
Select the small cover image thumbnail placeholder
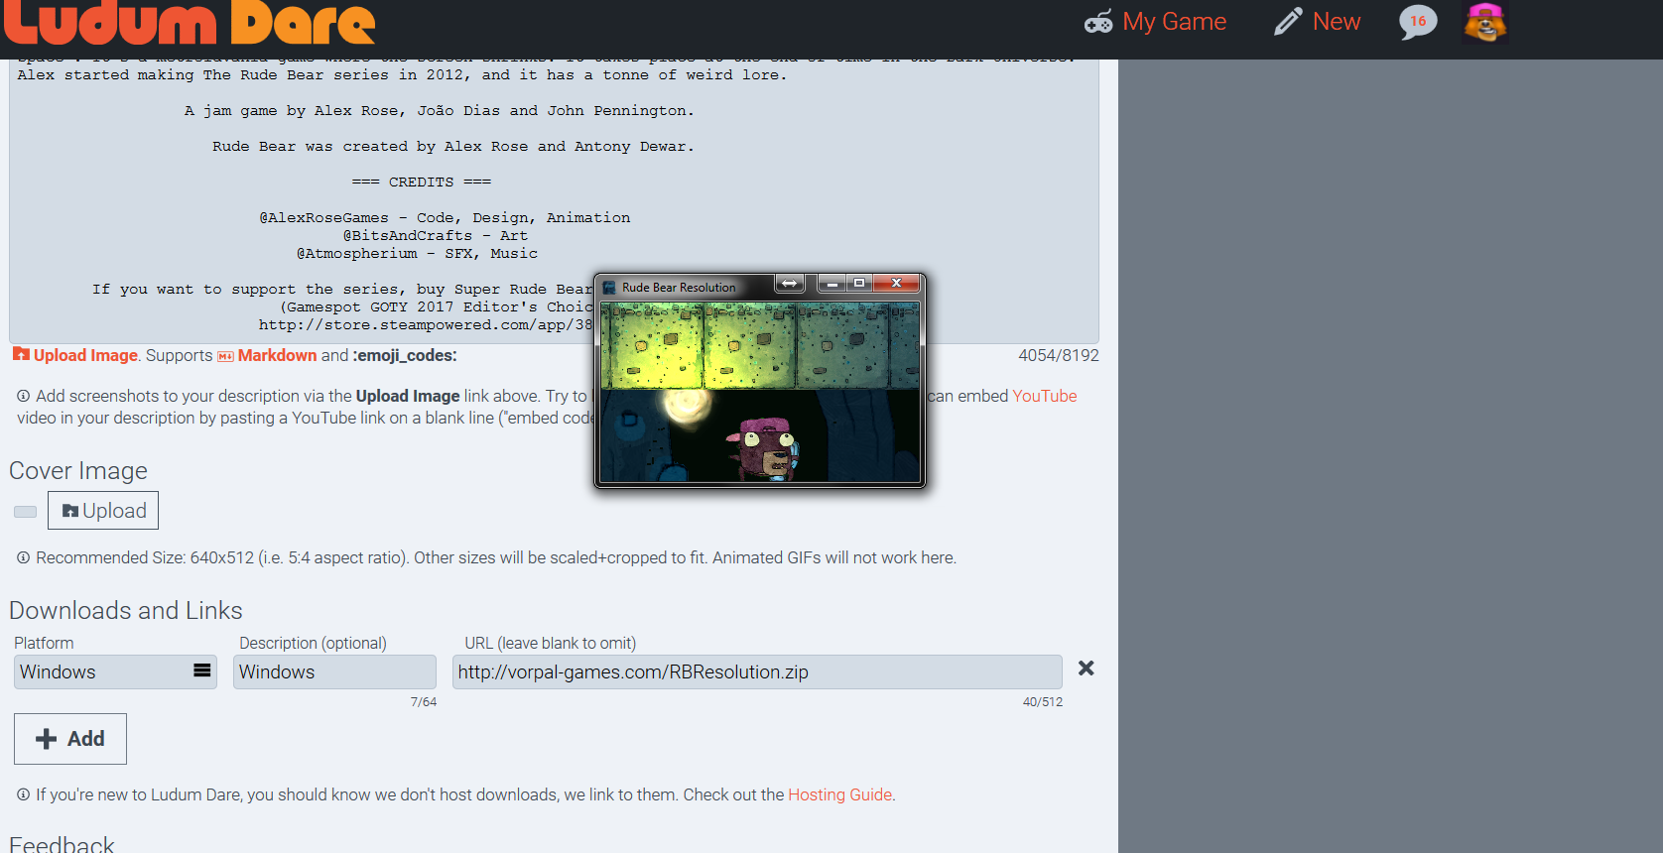point(26,512)
